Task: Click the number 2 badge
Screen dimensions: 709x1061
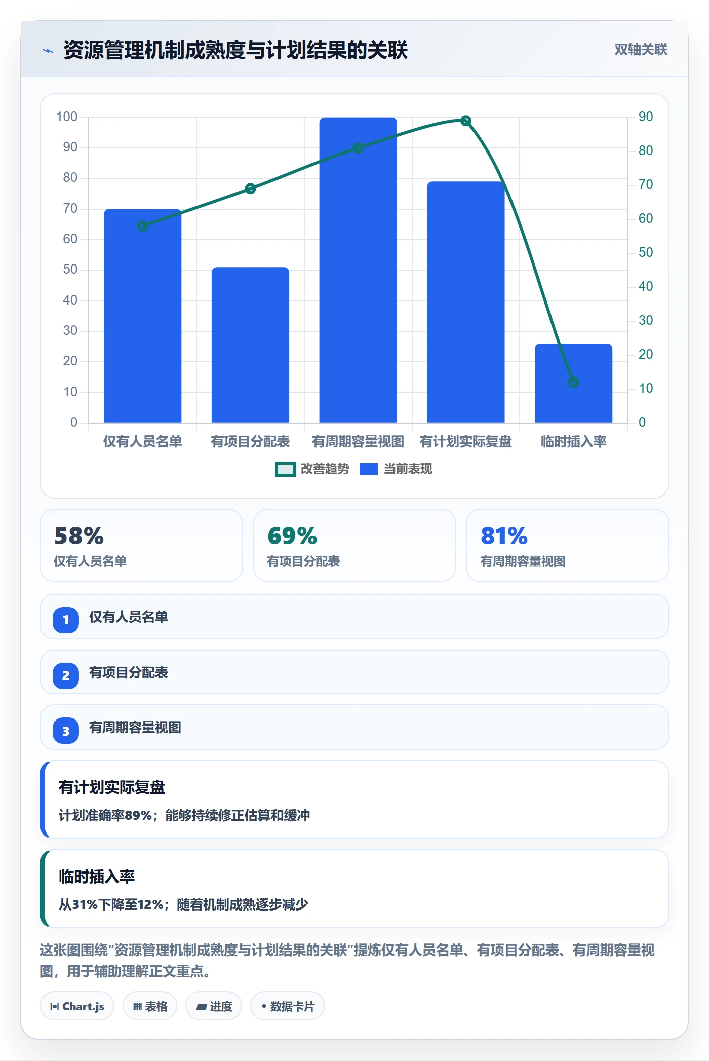Action: pyautogui.click(x=66, y=675)
